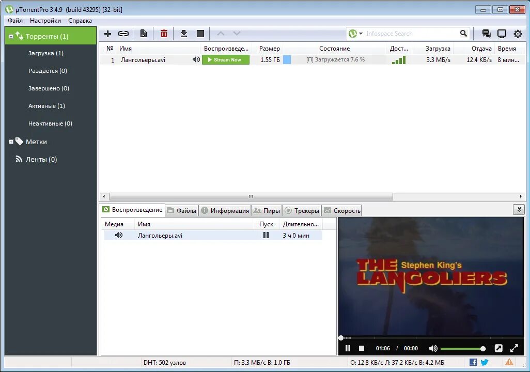Open the Настройки menu
Screen dimensions: 530x372
pyautogui.click(x=45, y=21)
